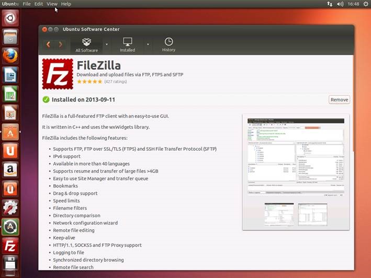Open the Help menu

pyautogui.click(x=66, y=4)
